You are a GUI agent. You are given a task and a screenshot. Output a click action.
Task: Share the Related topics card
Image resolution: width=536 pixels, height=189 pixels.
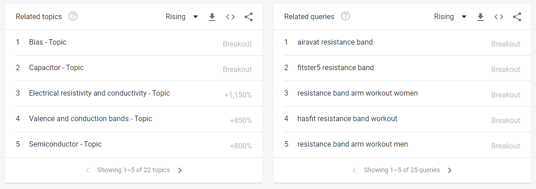248,17
